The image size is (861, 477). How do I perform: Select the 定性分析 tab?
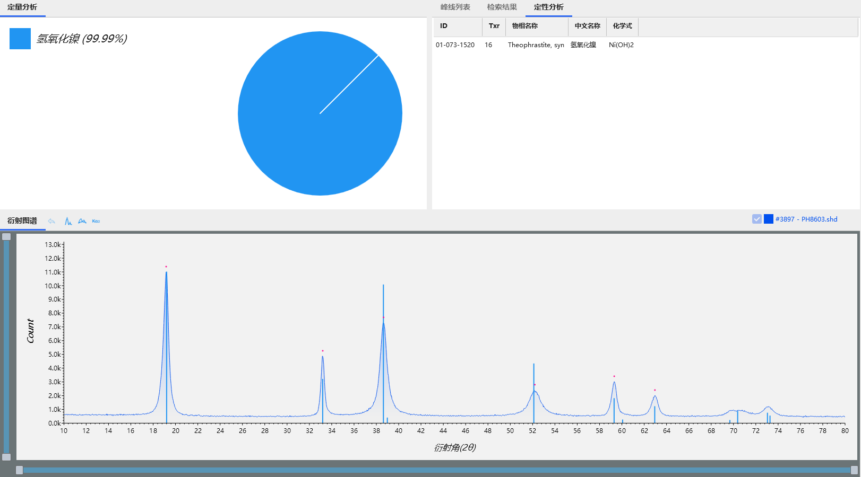549,7
